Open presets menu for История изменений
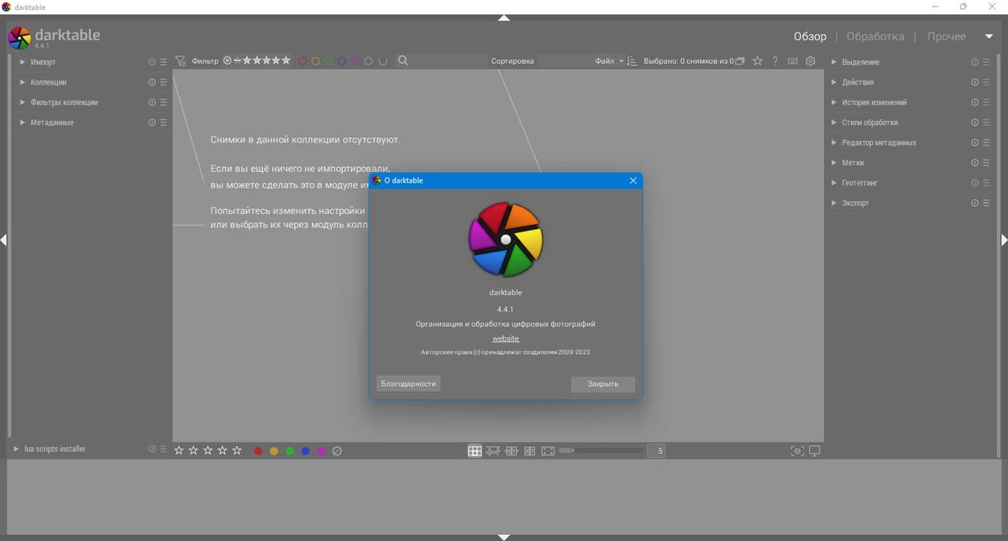Image resolution: width=1008 pixels, height=541 pixels. click(x=987, y=102)
